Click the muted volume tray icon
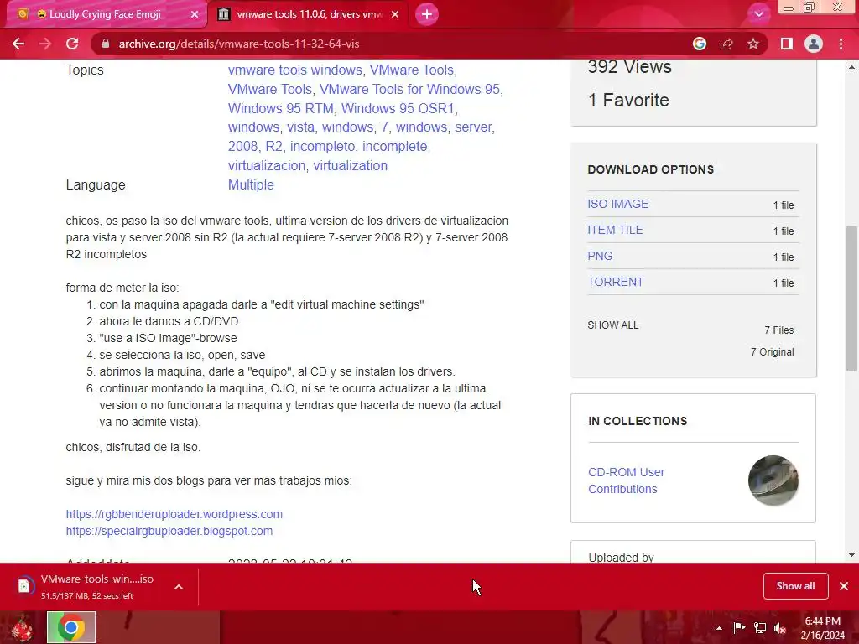The height and width of the screenshot is (644, 859). click(x=780, y=628)
